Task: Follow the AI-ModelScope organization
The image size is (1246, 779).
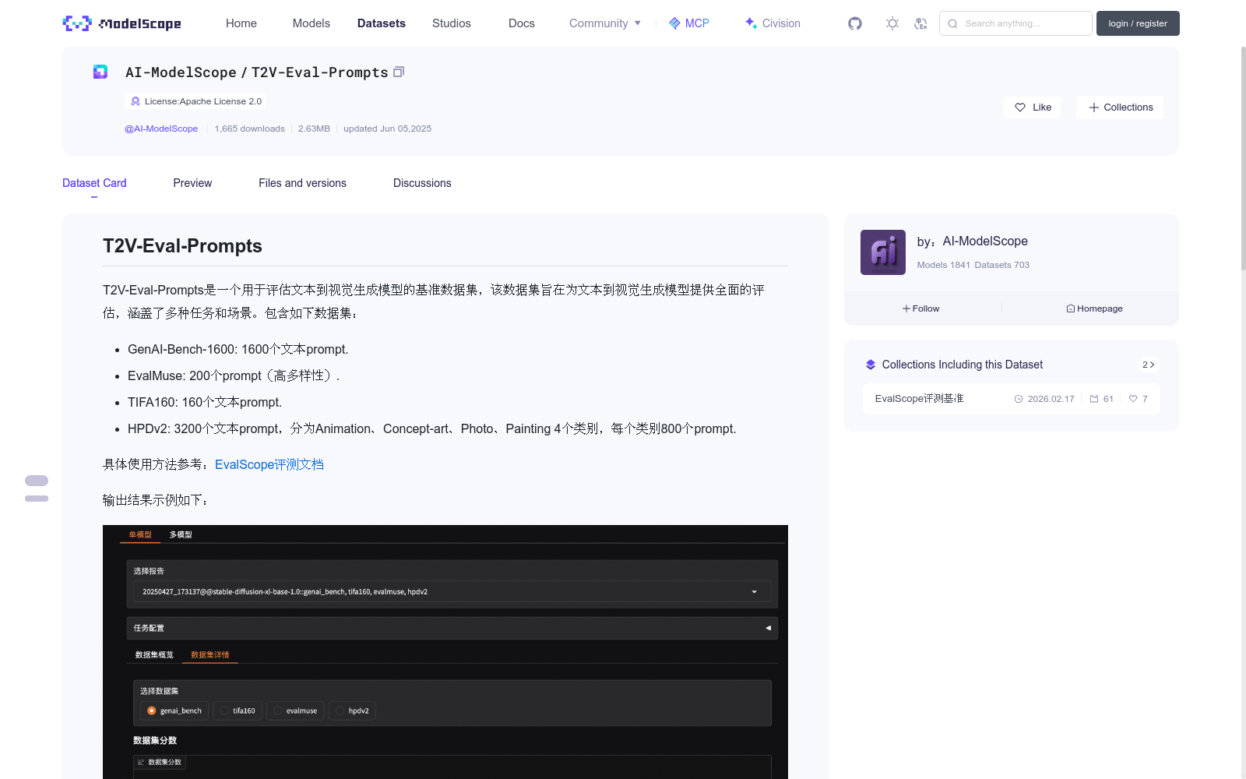Action: pos(921,308)
